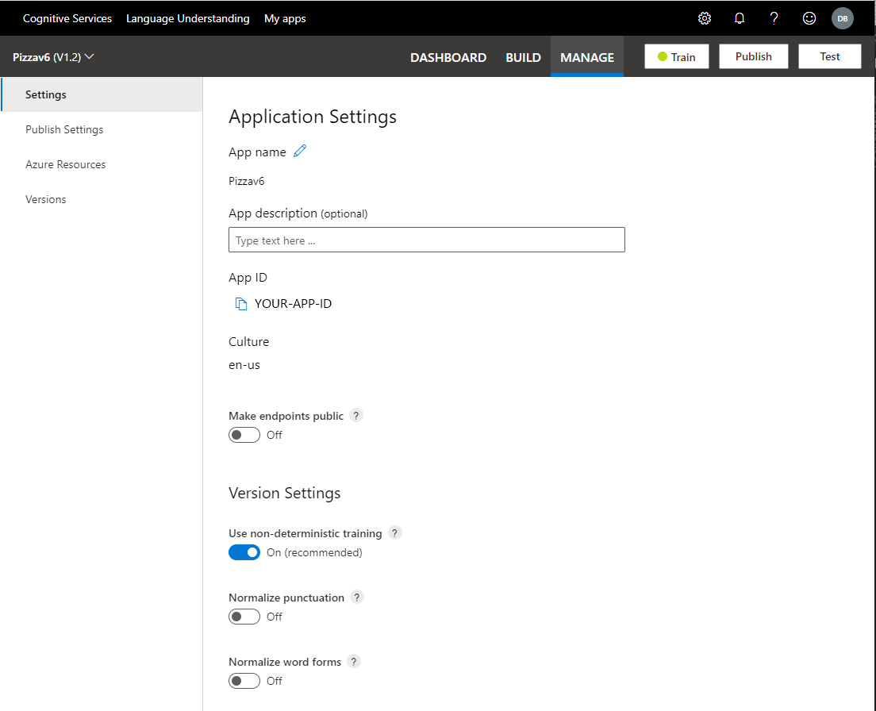Open the BUILD tab
Screen dimensions: 876x711
pos(523,57)
